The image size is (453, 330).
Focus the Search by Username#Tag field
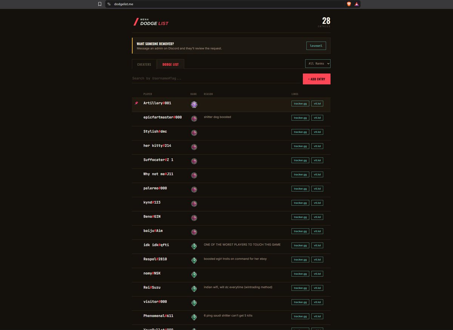216,79
